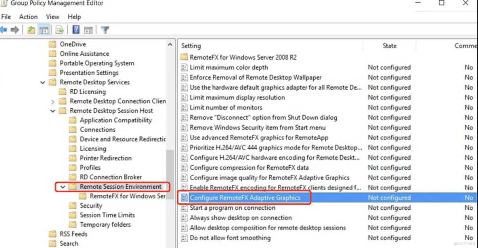Viewport: 478px width, 248px height.
Task: Expand the Remote Desktop Connection Client node
Action: click(x=53, y=102)
